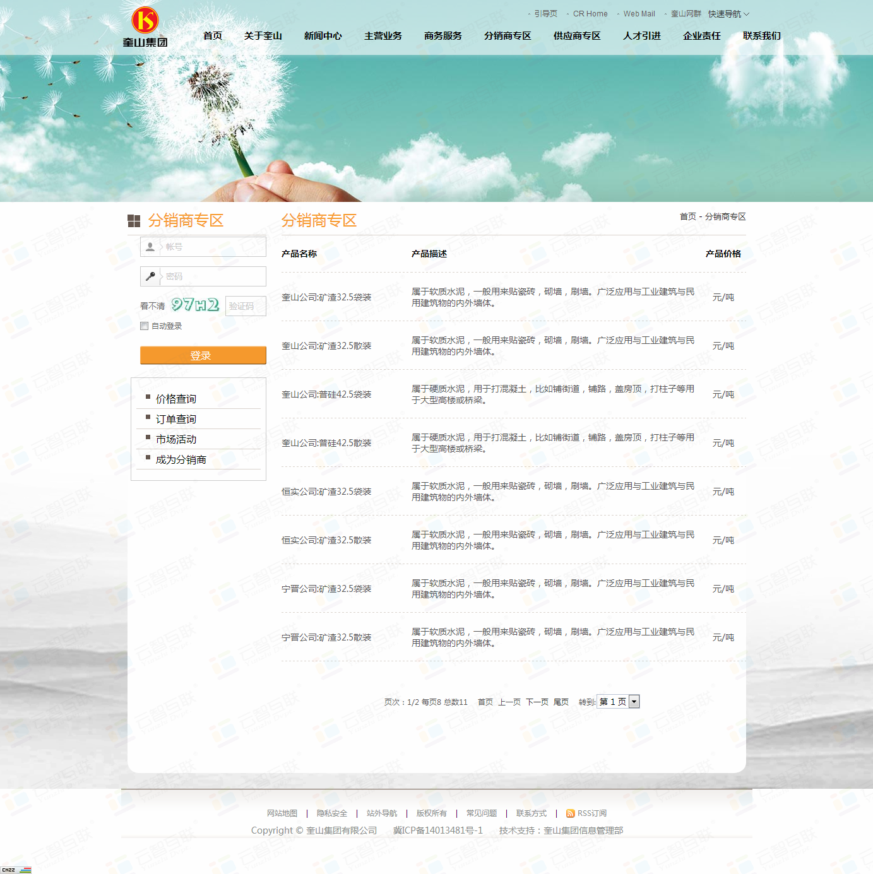Click pagination 下一页 link

tap(537, 702)
